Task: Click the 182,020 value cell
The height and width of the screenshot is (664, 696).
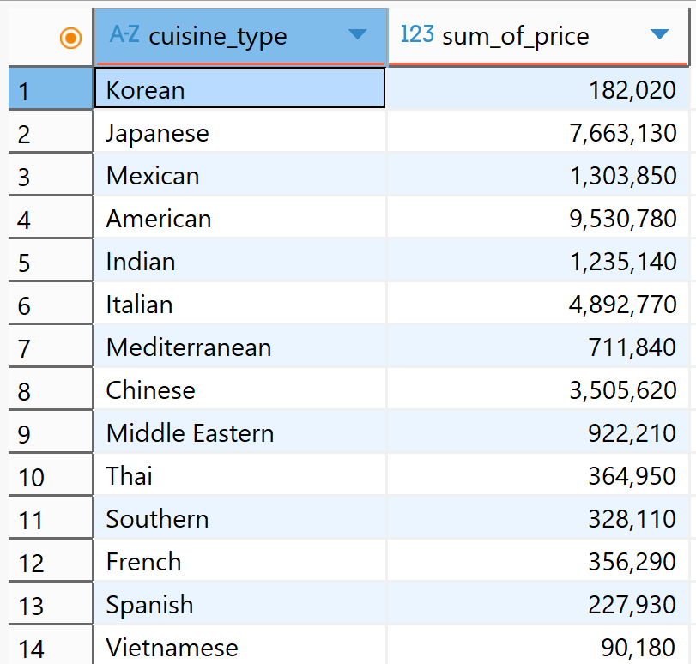Action: 538,88
